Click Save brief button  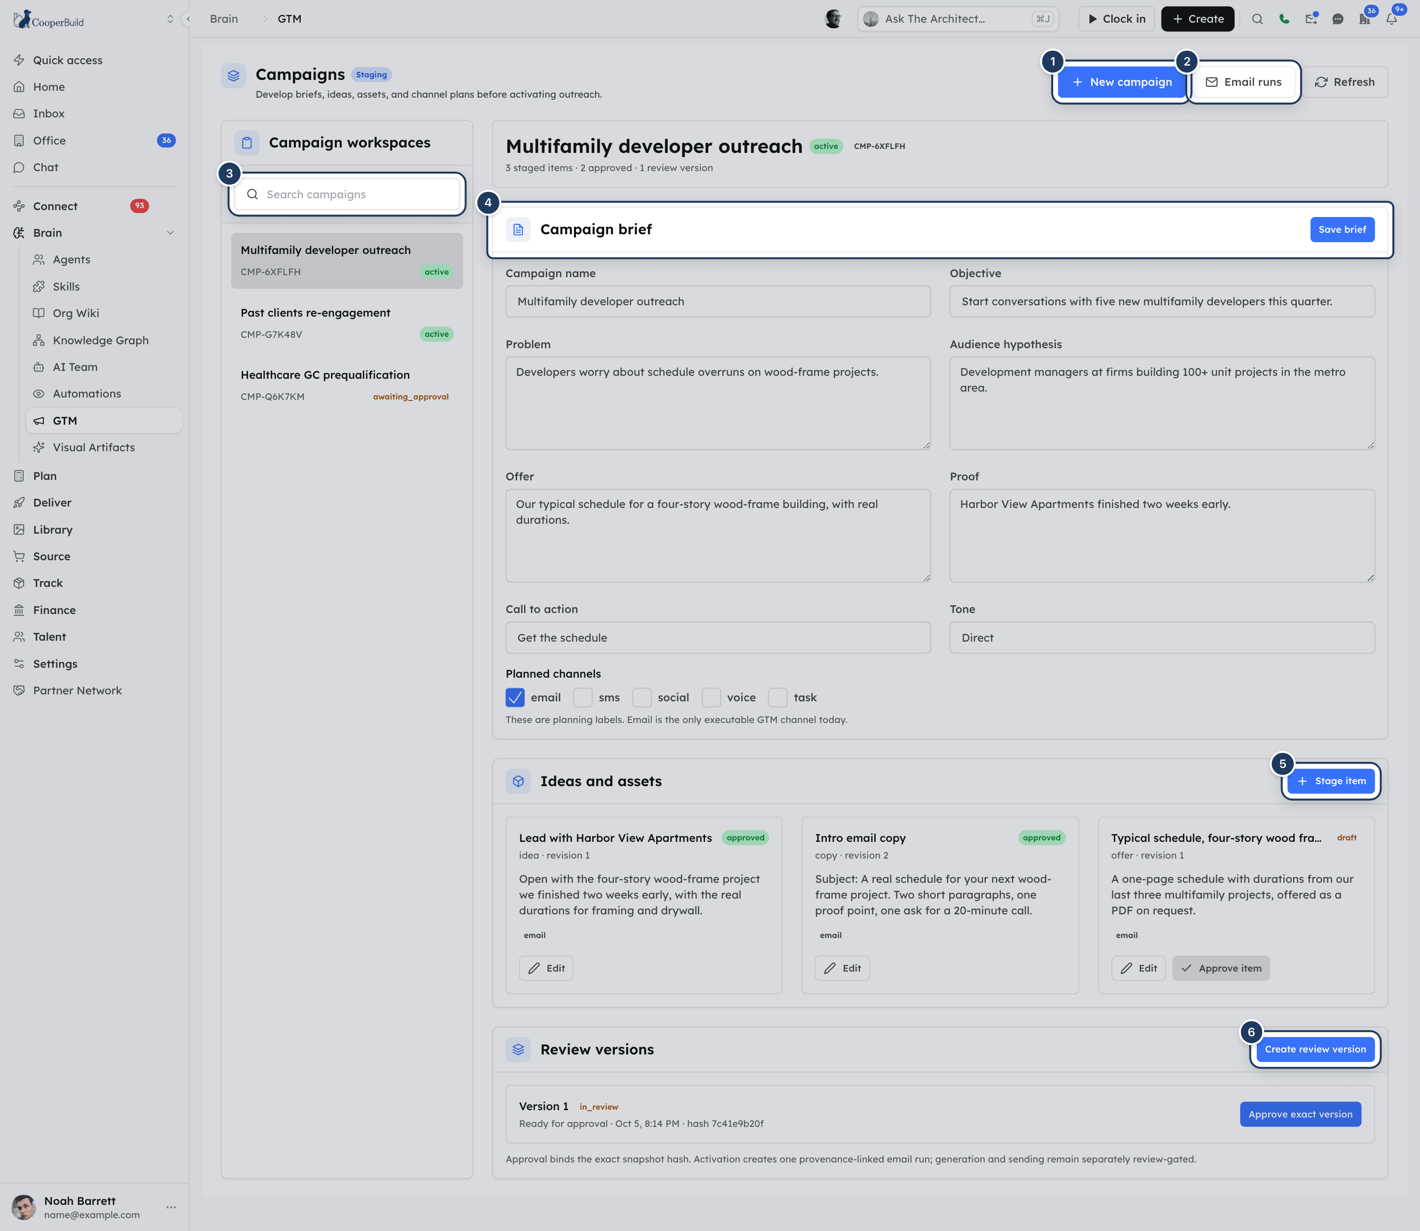coord(1342,229)
